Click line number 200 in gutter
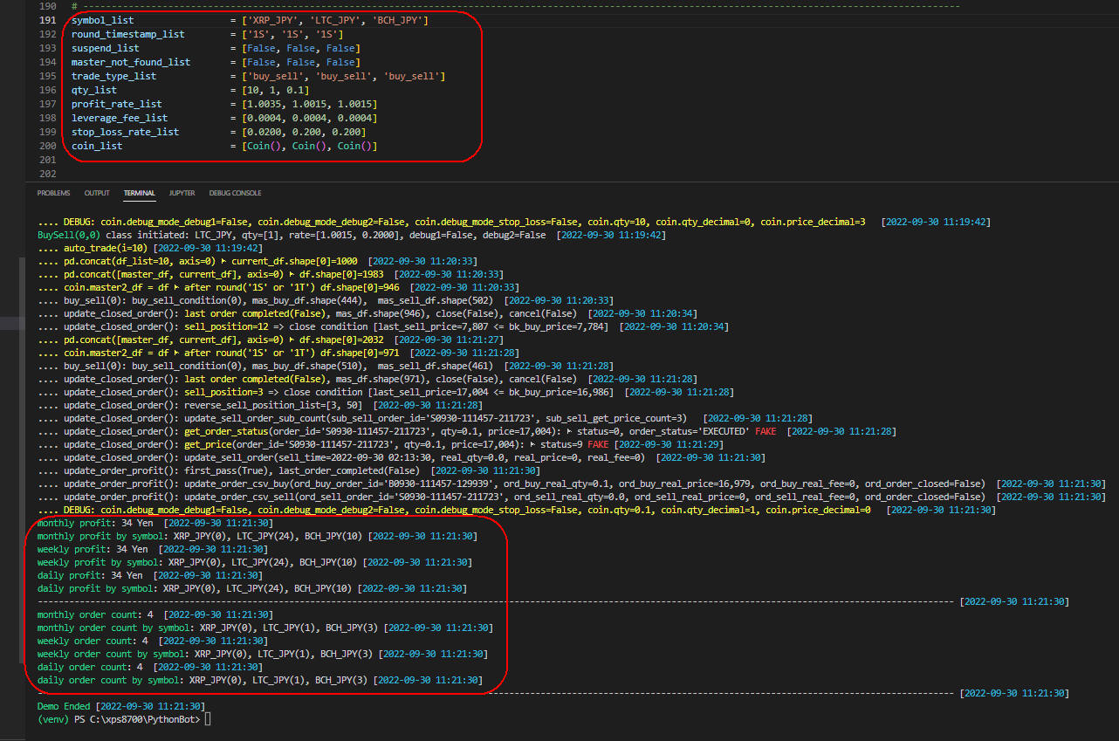 48,146
